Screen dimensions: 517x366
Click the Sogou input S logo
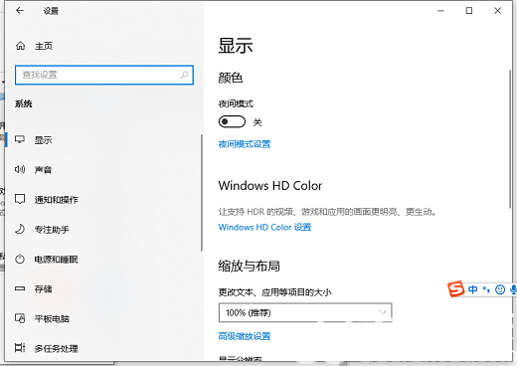click(x=455, y=289)
